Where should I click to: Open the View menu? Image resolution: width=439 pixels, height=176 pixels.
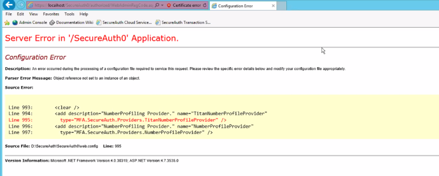33,14
